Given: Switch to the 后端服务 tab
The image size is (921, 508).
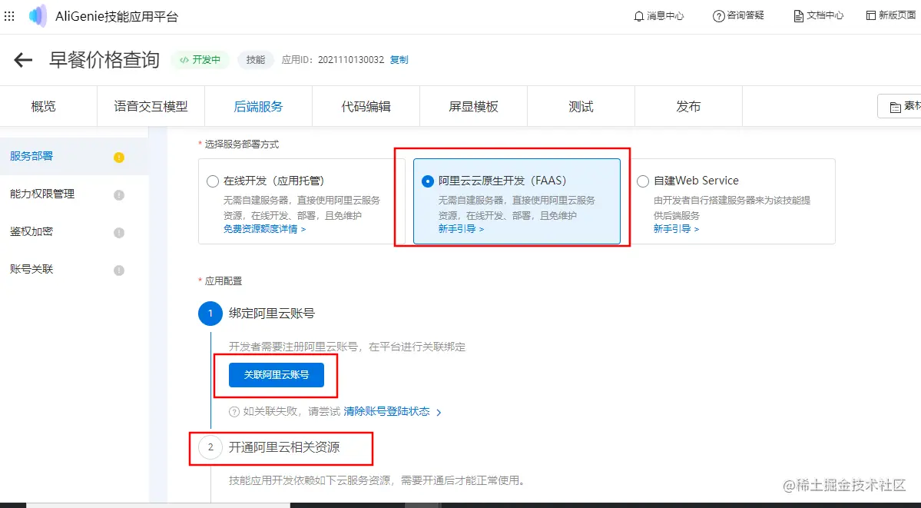Looking at the screenshot, I should pyautogui.click(x=258, y=106).
